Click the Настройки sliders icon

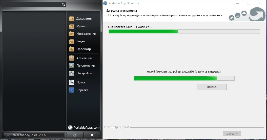pos(72,73)
